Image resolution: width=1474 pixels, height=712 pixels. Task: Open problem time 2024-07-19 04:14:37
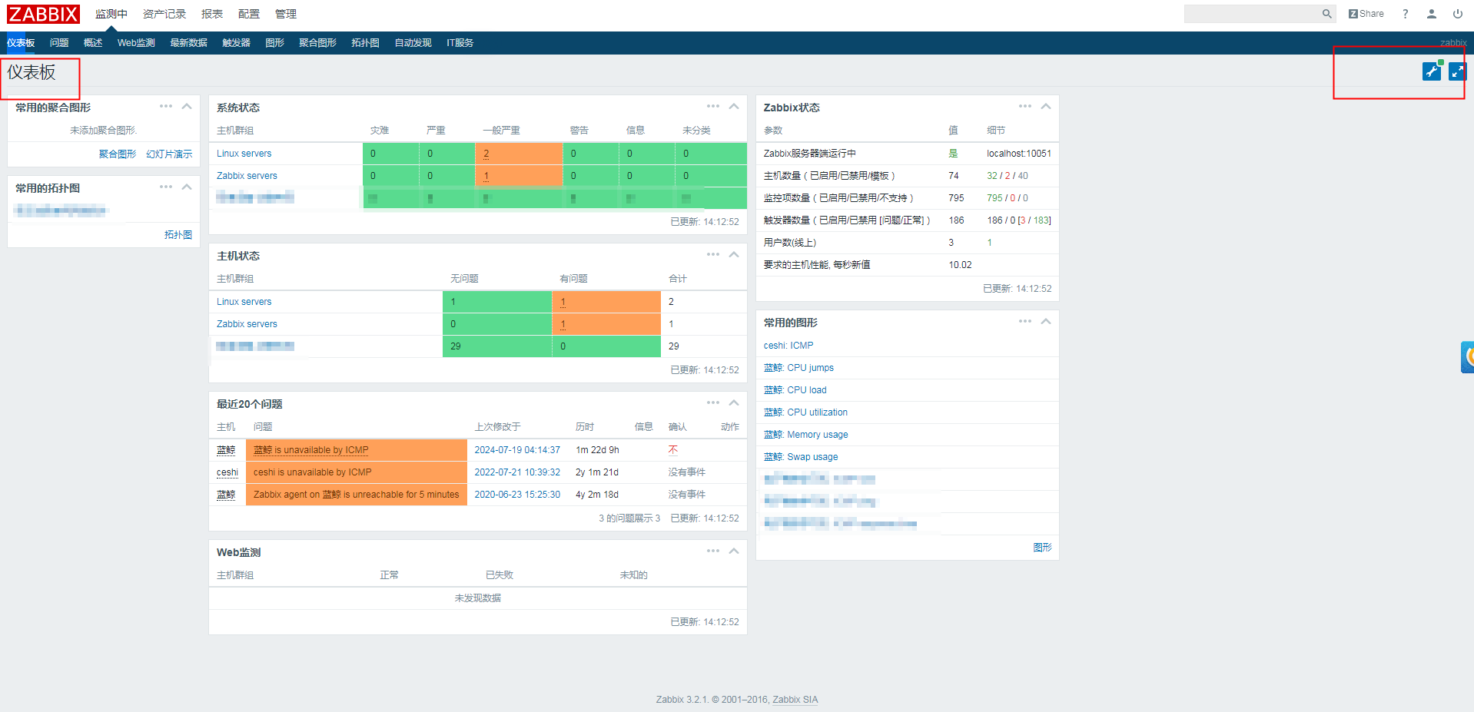[x=517, y=450]
